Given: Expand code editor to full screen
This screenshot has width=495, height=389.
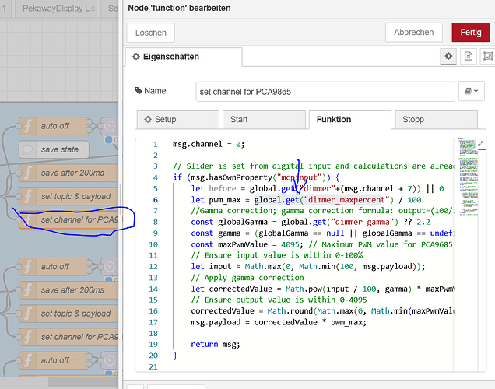Looking at the screenshot, I should tap(482, 144).
